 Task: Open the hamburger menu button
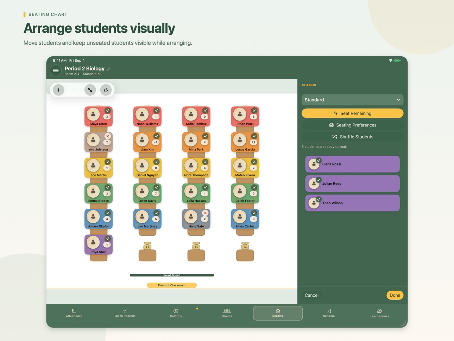click(x=56, y=70)
